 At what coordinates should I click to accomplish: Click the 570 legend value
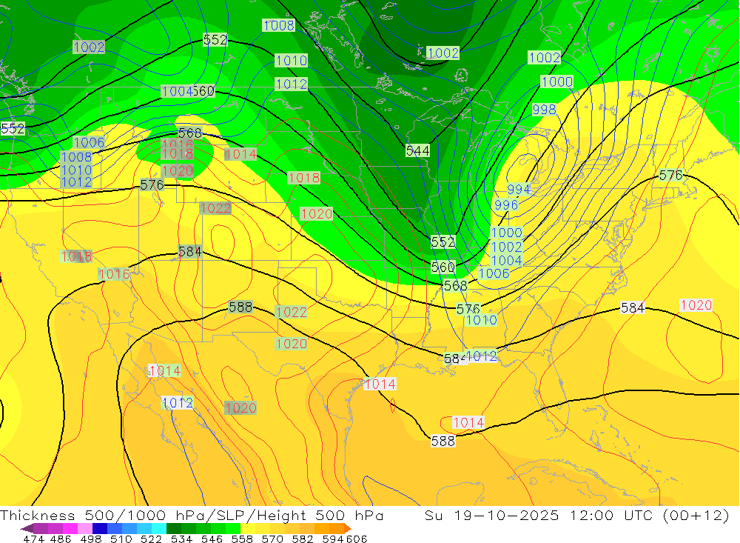[x=272, y=539]
